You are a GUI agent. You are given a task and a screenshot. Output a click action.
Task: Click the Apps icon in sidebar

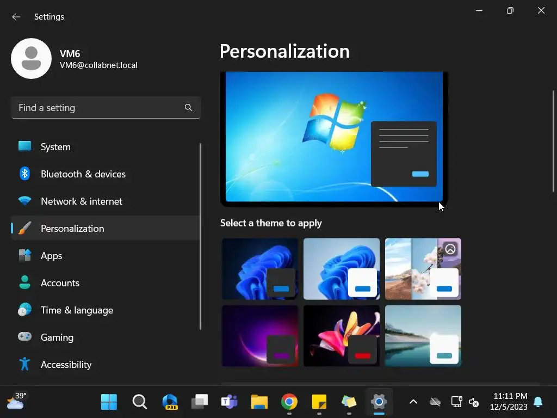24,255
